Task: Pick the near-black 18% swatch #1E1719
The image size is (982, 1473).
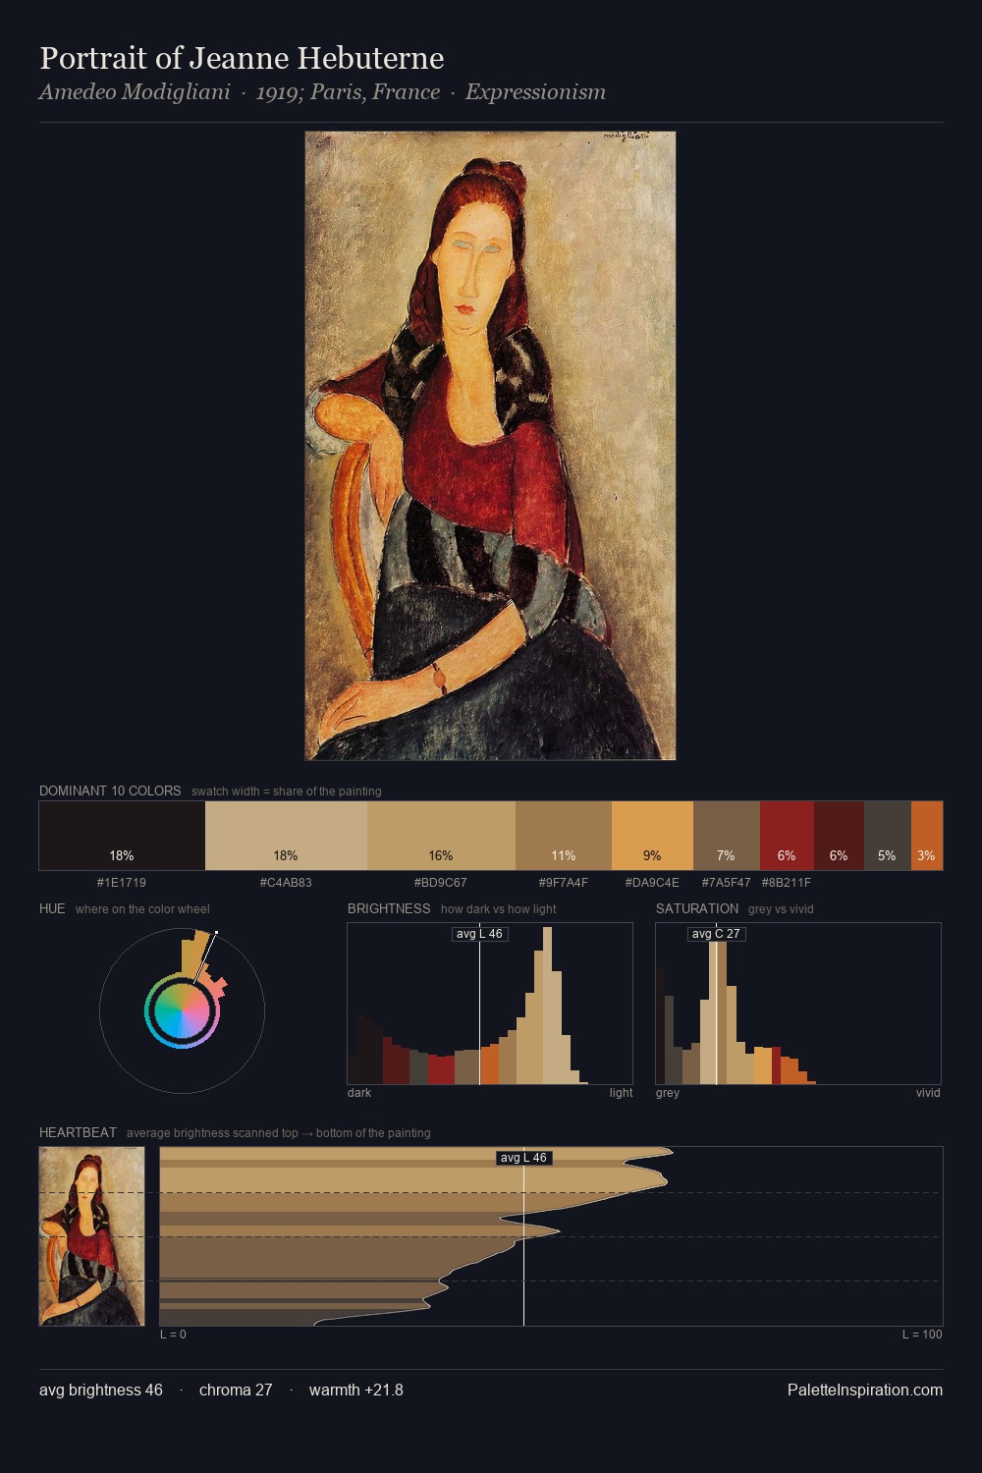Action: pyautogui.click(x=122, y=836)
